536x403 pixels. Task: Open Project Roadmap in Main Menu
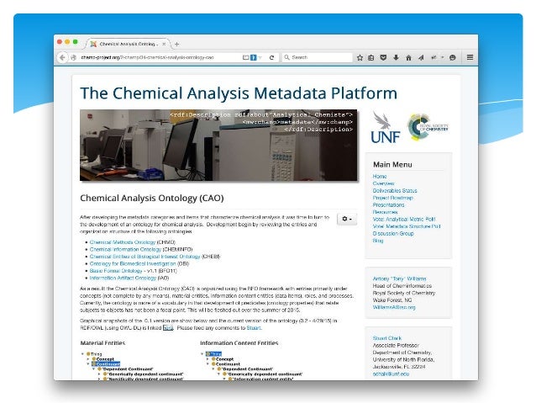tap(393, 198)
